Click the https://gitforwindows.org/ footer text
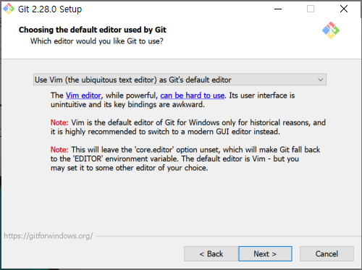362x270 pixels. (x=49, y=236)
